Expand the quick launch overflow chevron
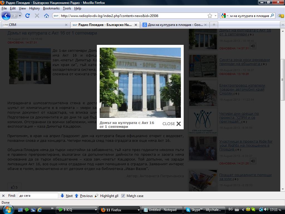Screen dimensions: 285x214 click(x=52, y=208)
